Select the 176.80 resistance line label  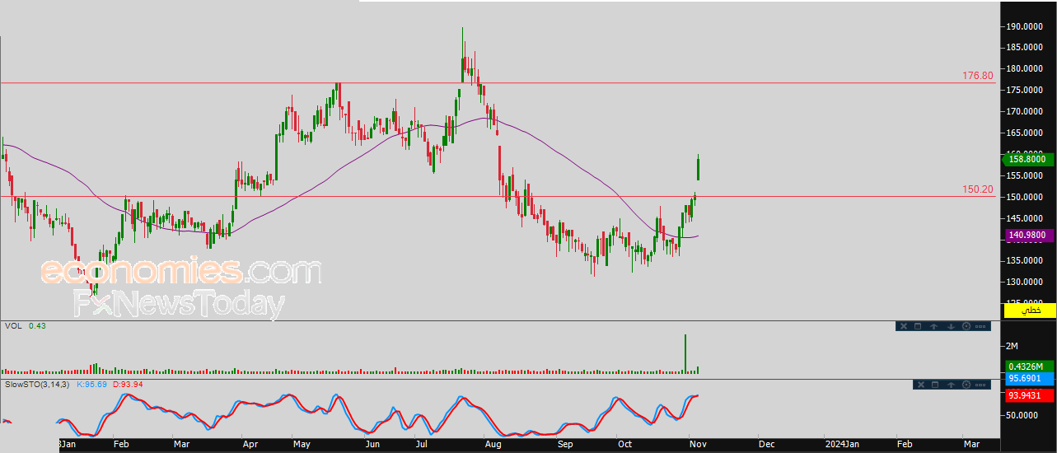(978, 76)
